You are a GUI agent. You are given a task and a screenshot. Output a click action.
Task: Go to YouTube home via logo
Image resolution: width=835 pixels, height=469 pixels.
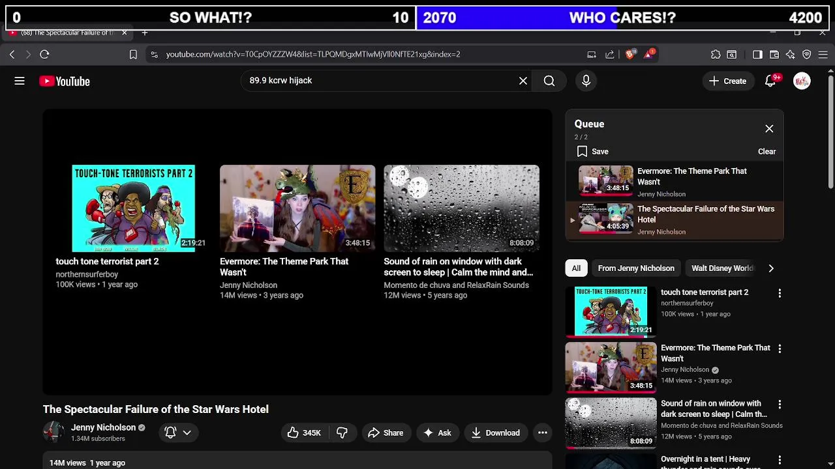pos(65,81)
